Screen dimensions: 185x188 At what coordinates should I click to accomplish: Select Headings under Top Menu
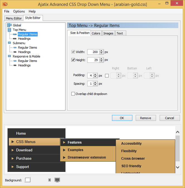point(24,39)
